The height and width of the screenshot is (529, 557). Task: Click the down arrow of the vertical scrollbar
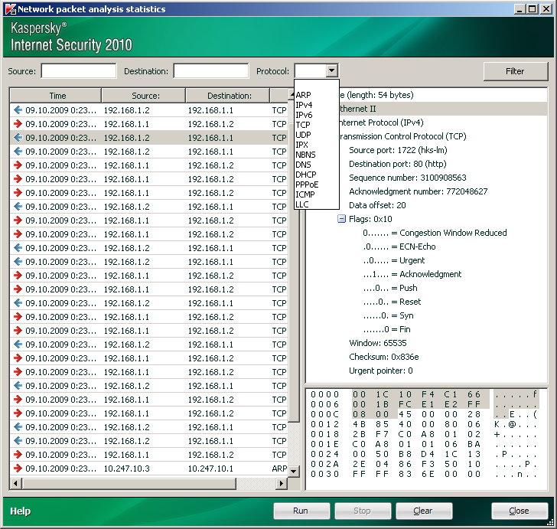[x=294, y=472]
